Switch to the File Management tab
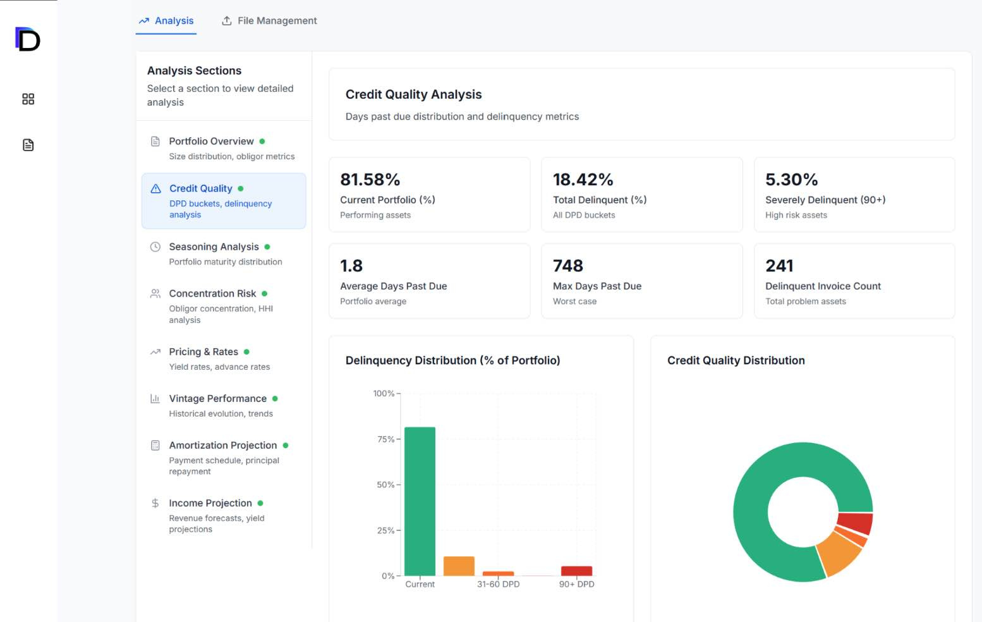 (x=276, y=20)
